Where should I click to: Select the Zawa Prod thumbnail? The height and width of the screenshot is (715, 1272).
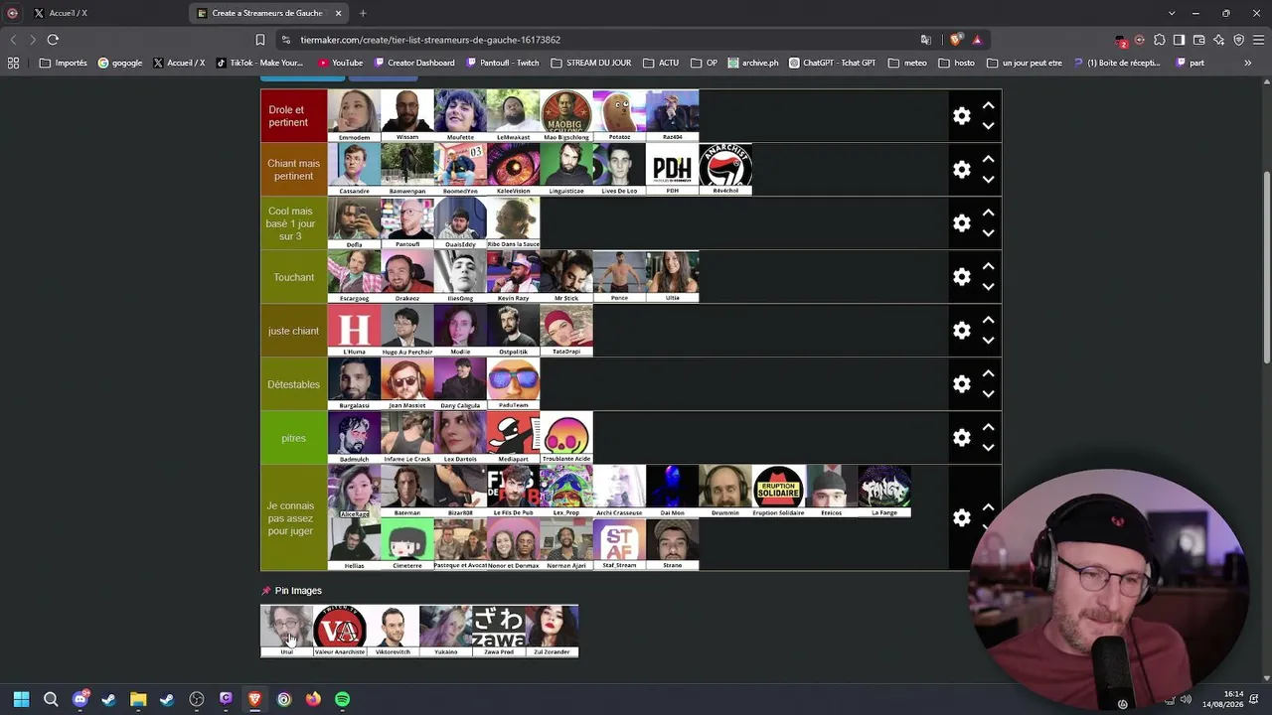[499, 631]
